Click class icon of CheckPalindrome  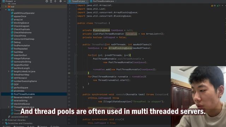coord(12,32)
